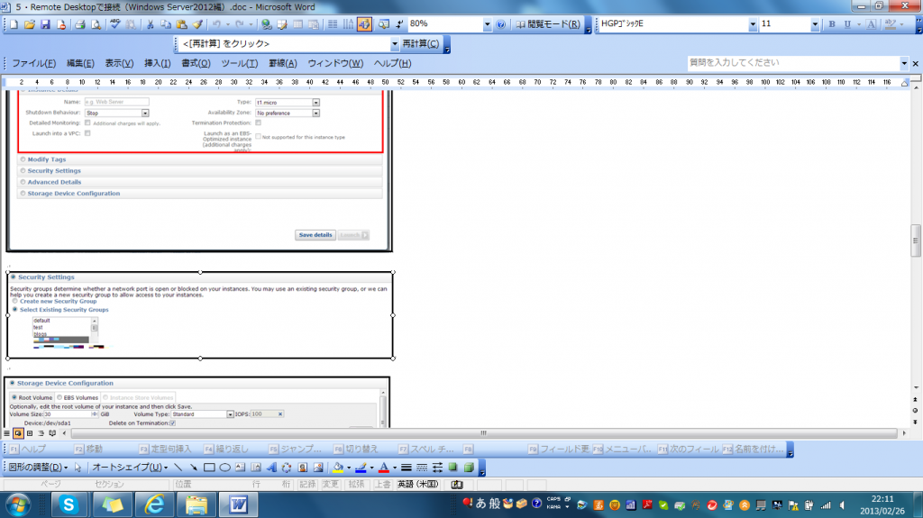The width and height of the screenshot is (923, 518).
Task: Click the Bold formatting button
Action: coord(832,24)
